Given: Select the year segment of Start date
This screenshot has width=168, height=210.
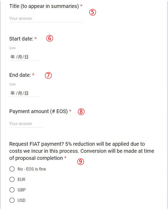Looking at the screenshot, I should point(12,57).
